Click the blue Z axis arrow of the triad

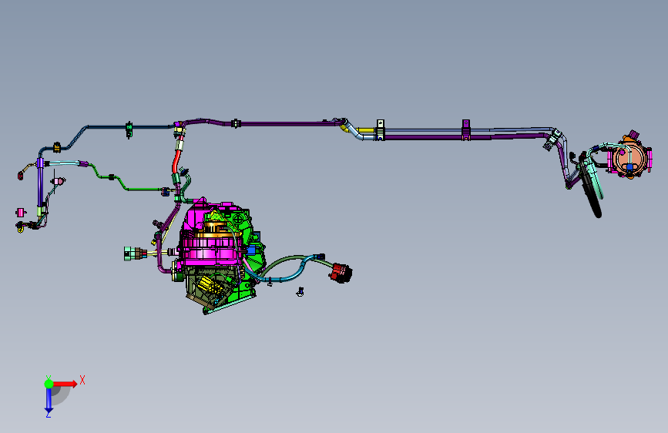(49, 401)
